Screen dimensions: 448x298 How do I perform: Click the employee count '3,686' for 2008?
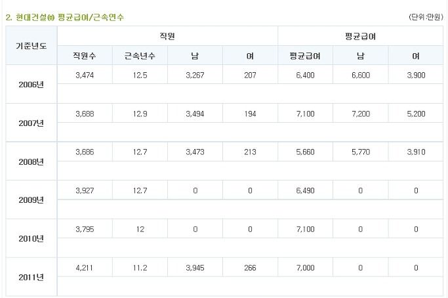click(x=85, y=152)
